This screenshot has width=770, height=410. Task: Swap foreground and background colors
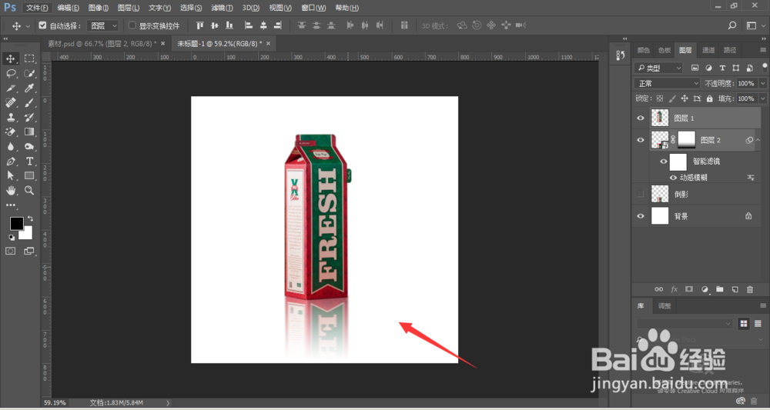pyautogui.click(x=31, y=218)
